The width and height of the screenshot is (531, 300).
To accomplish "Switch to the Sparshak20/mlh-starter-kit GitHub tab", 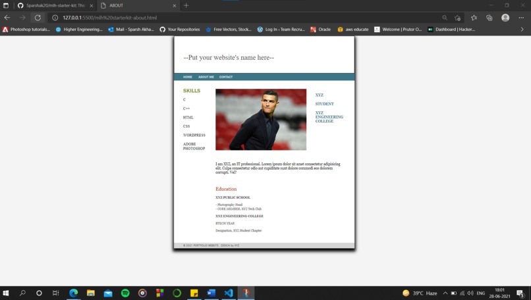I will pos(55,5).
